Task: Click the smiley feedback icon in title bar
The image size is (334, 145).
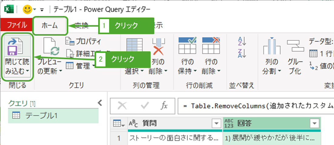Action: point(27,9)
